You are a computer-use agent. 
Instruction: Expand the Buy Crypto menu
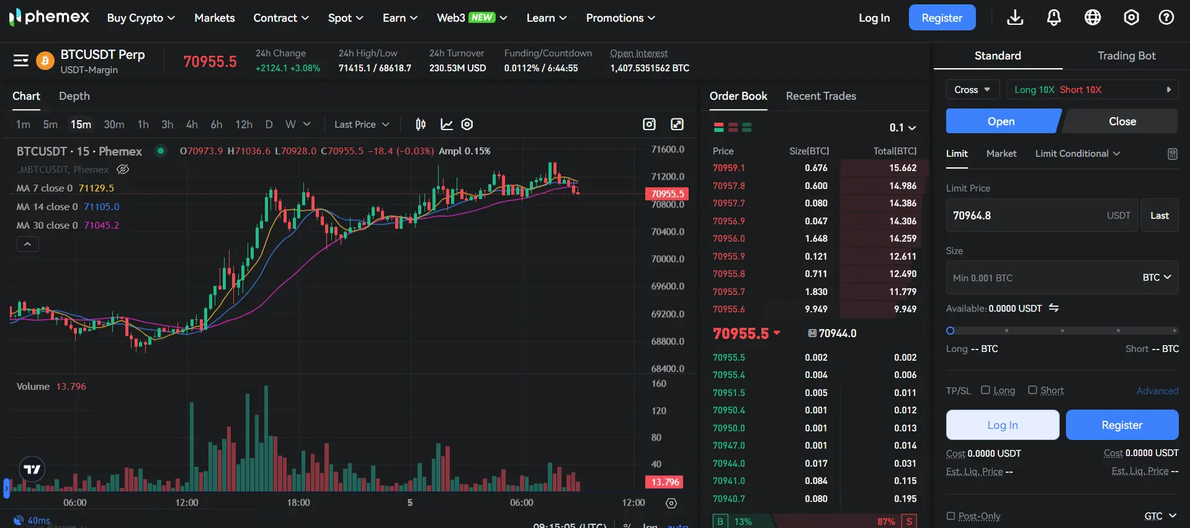click(x=141, y=18)
